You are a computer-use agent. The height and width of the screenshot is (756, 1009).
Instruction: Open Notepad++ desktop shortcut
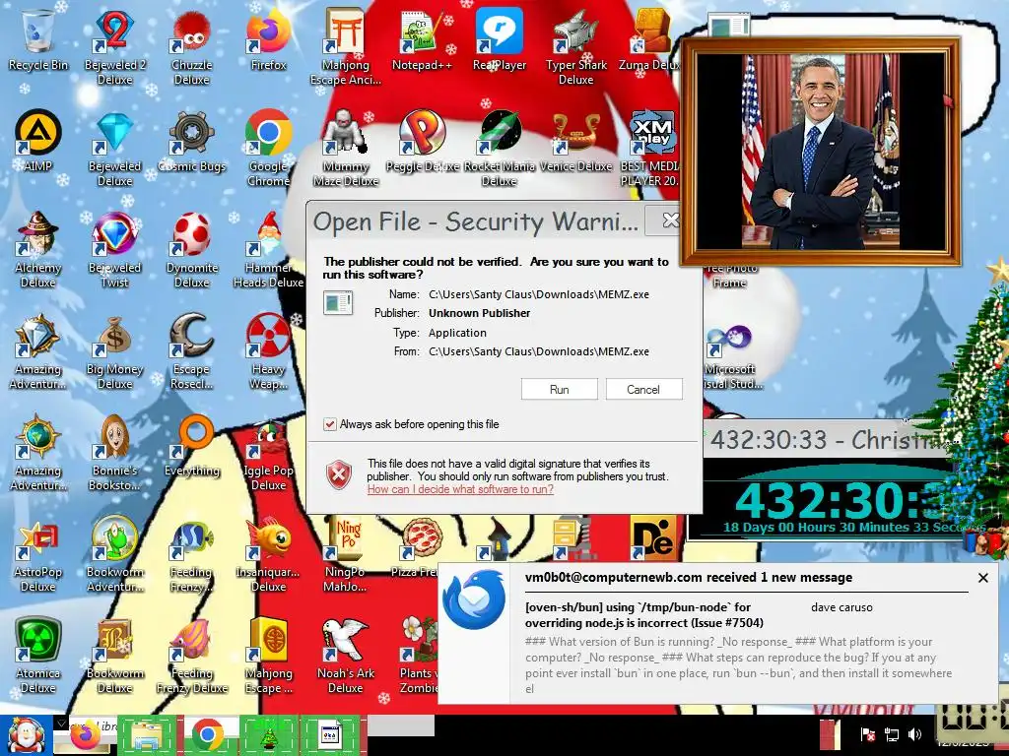(422, 39)
